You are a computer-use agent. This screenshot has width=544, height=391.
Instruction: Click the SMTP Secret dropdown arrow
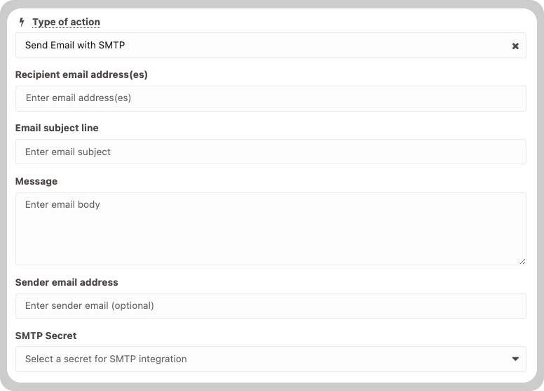click(515, 359)
